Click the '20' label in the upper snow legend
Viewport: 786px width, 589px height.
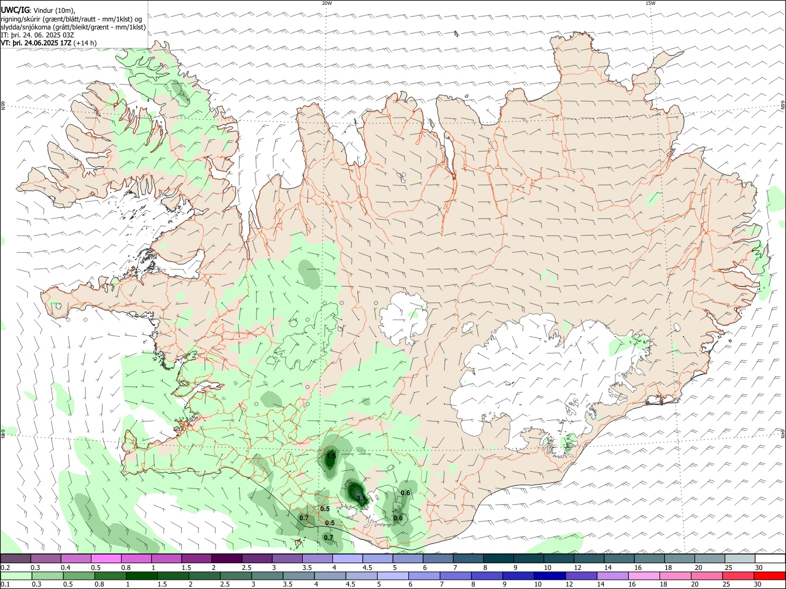coord(698,568)
